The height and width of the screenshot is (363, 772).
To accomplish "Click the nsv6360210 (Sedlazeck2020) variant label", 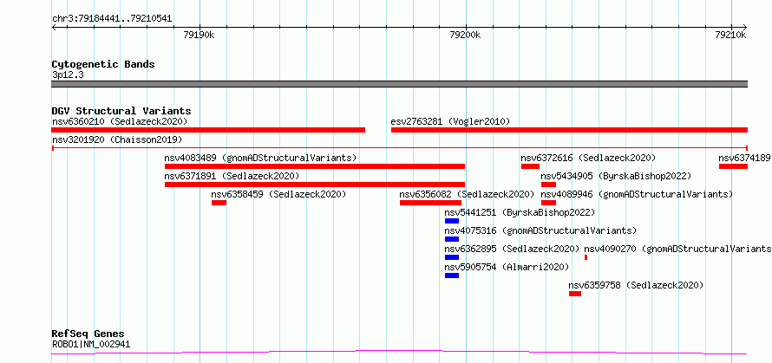I will pos(120,121).
